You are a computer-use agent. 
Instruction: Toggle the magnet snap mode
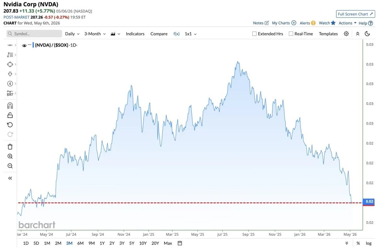(x=10, y=106)
